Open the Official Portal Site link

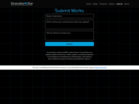coord(101,68)
